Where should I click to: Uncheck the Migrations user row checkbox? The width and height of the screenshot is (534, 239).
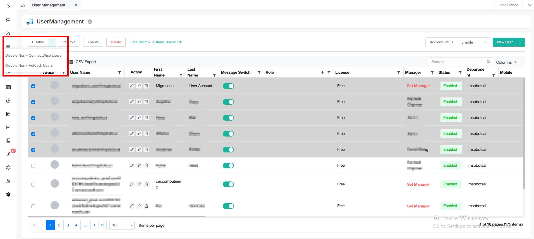(x=33, y=86)
